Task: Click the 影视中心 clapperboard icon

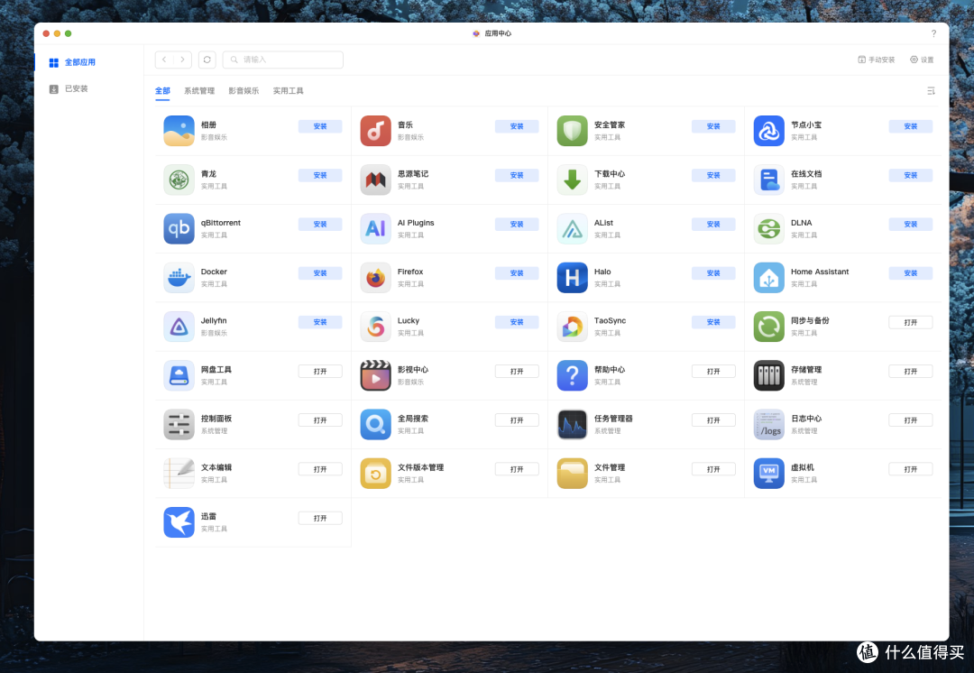Action: click(x=376, y=375)
